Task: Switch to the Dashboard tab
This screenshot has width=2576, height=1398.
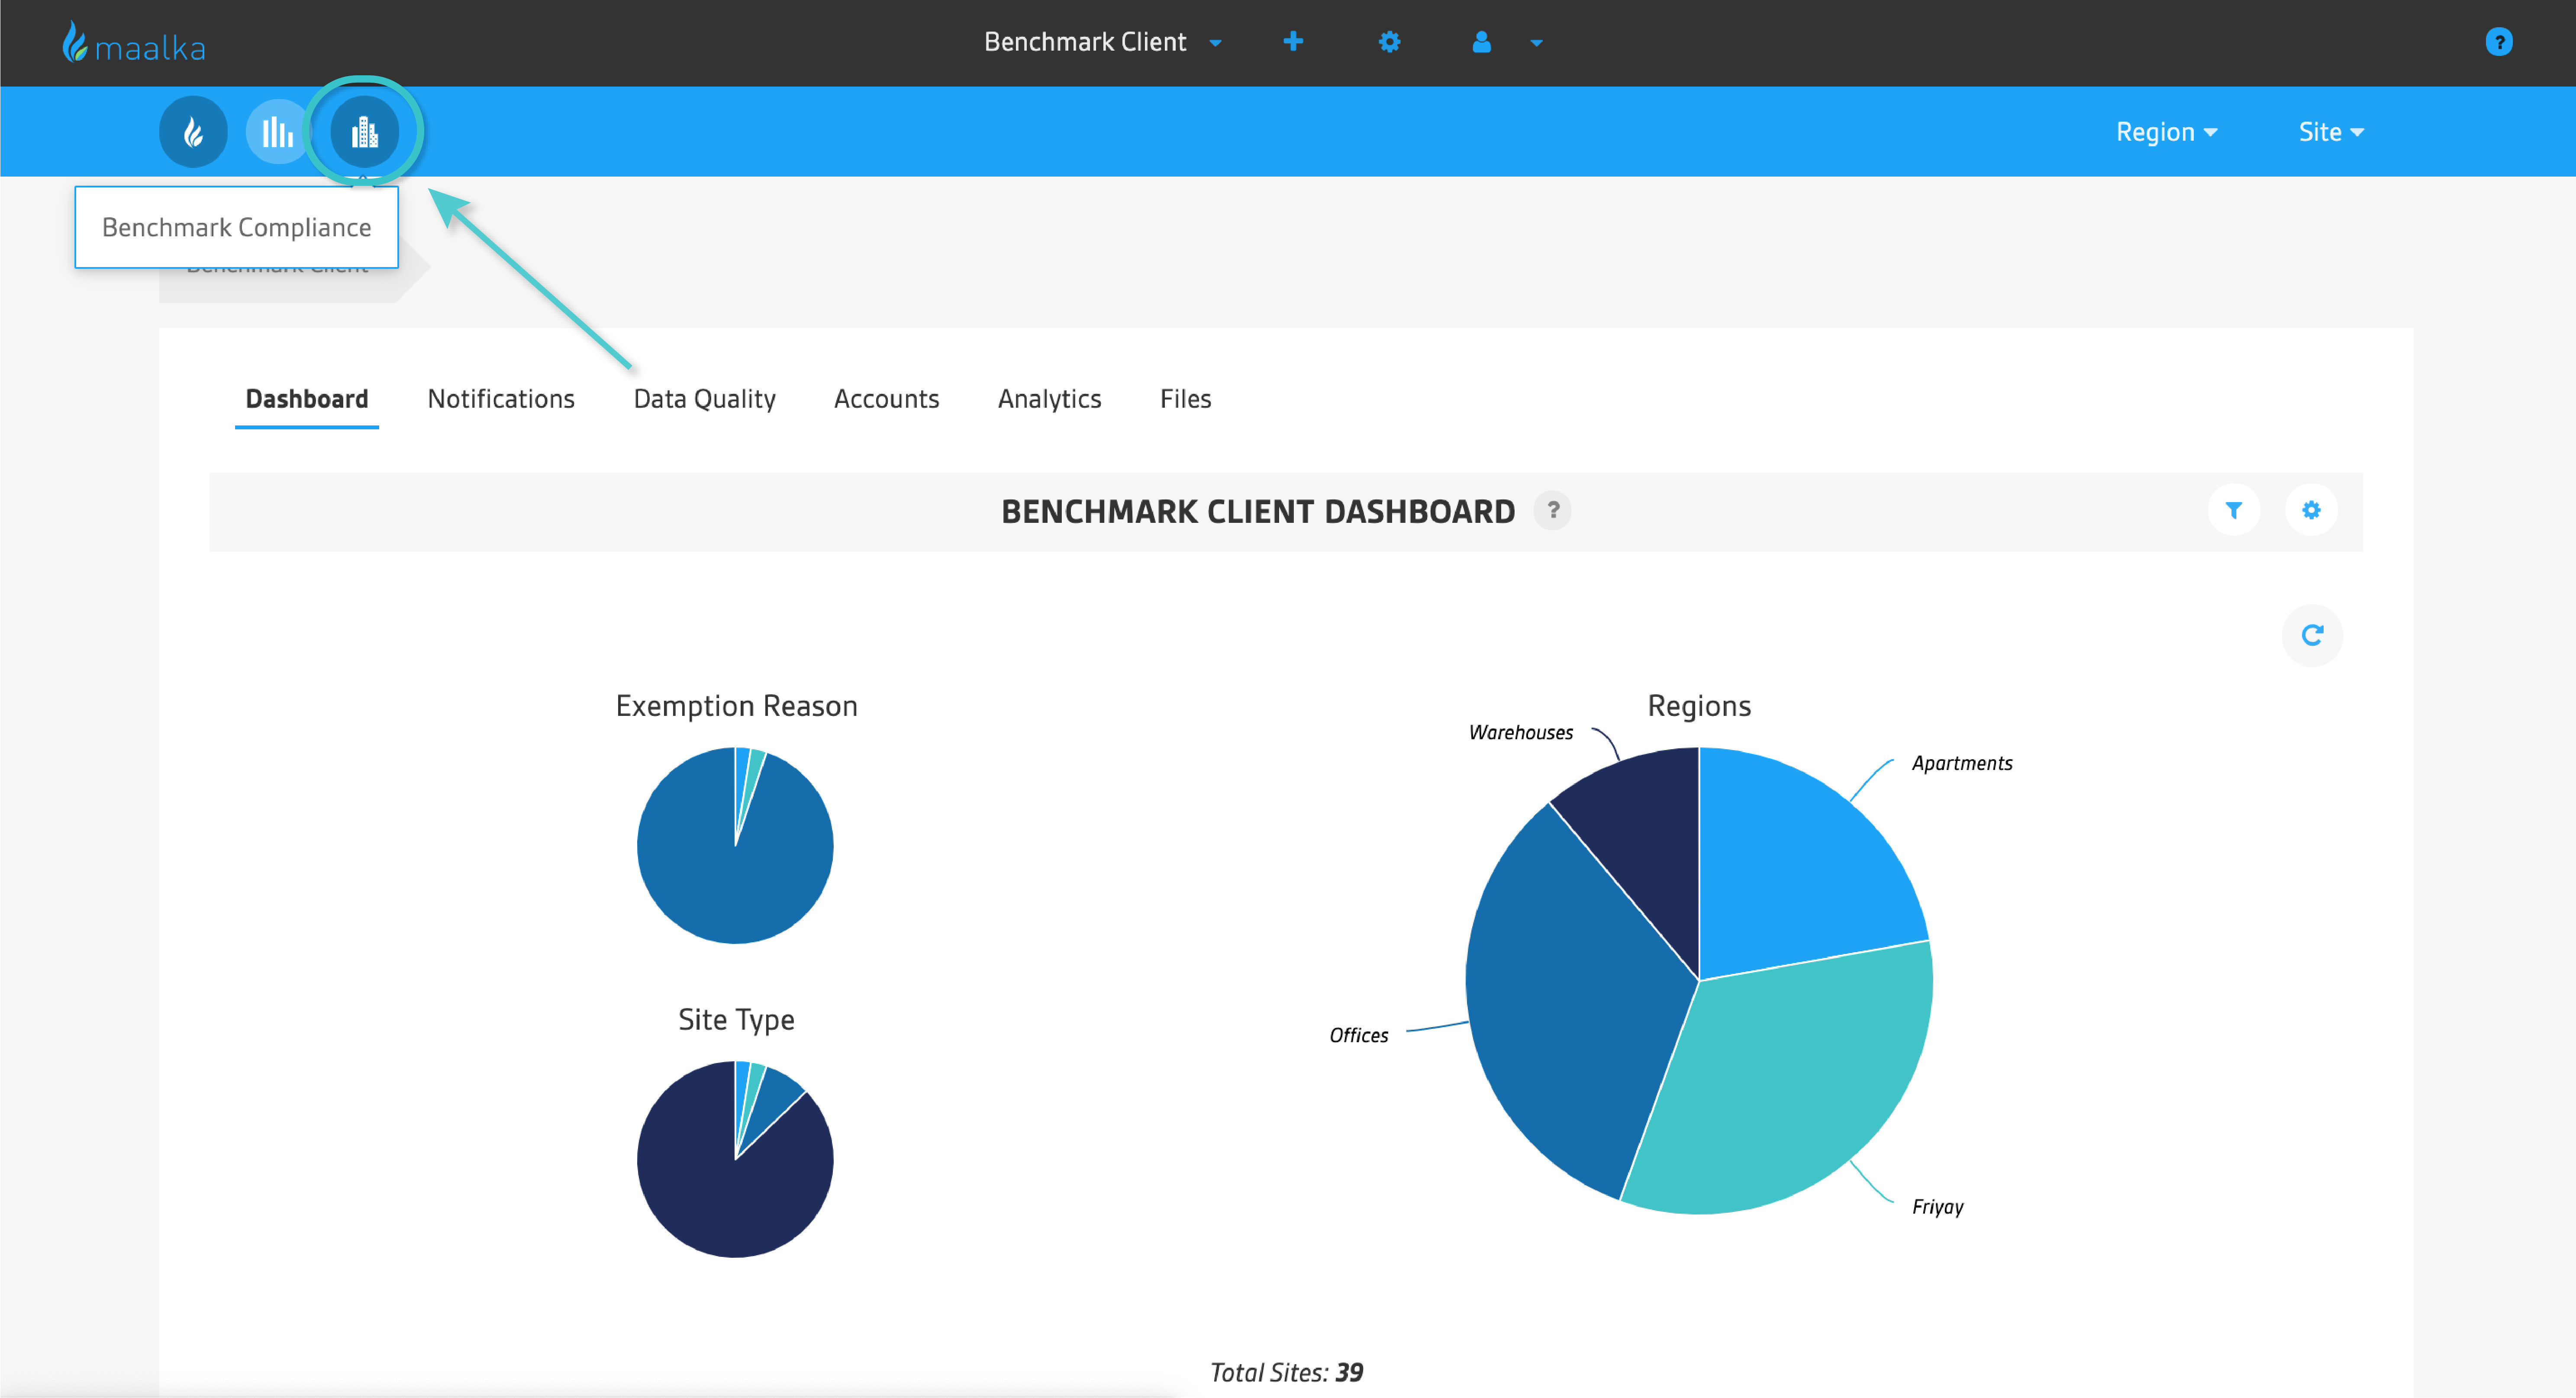Action: click(x=307, y=399)
